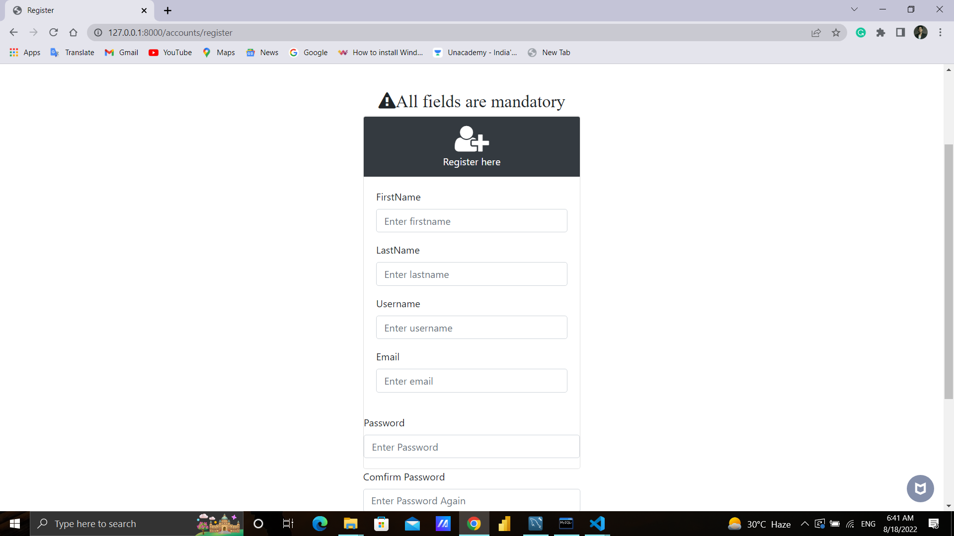This screenshot has height=536, width=954.
Task: Open the Extensions puzzle icon
Action: click(881, 32)
